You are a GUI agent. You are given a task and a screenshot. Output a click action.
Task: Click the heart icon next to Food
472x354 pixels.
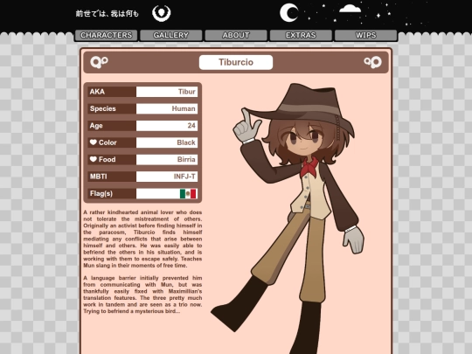94,159
